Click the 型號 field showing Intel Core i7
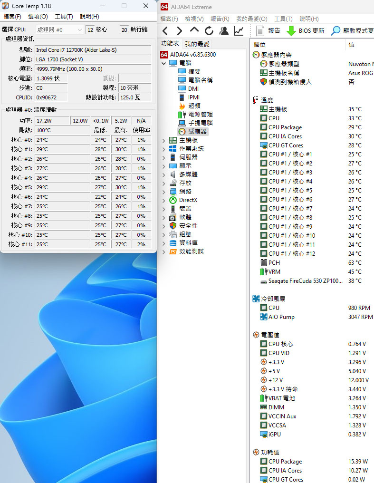Viewport: 374px width, 483px height. click(x=93, y=50)
